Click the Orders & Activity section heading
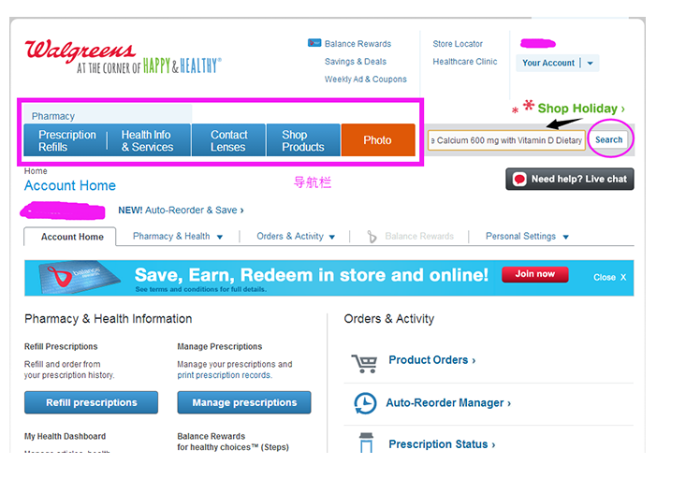686x479 pixels. [389, 319]
